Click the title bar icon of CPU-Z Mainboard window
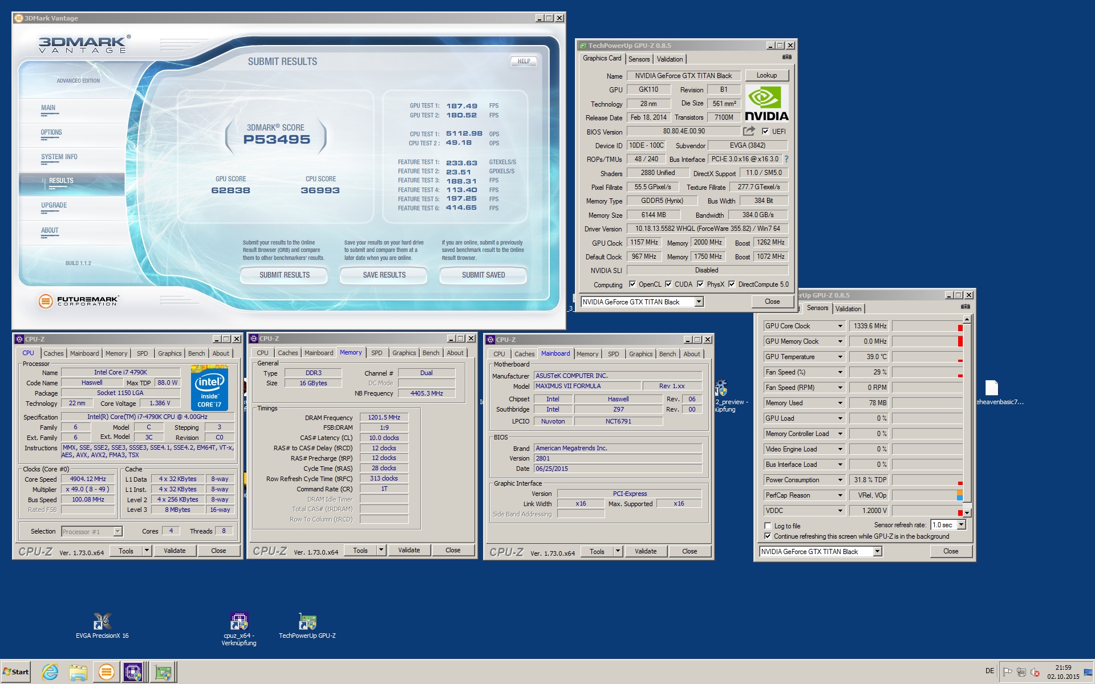Image resolution: width=1095 pixels, height=684 pixels. coord(490,340)
